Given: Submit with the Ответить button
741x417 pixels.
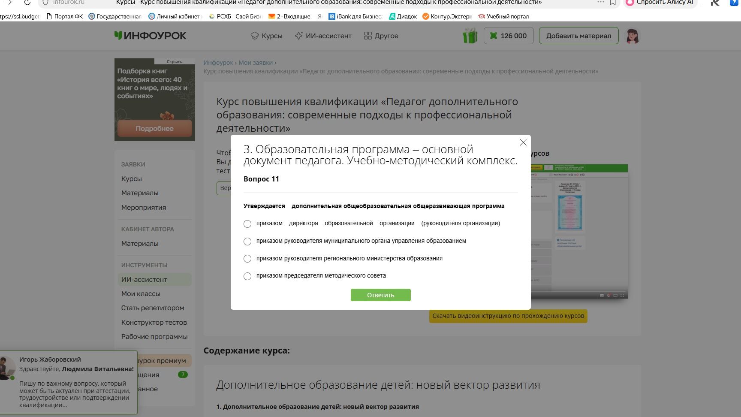Looking at the screenshot, I should pyautogui.click(x=380, y=295).
